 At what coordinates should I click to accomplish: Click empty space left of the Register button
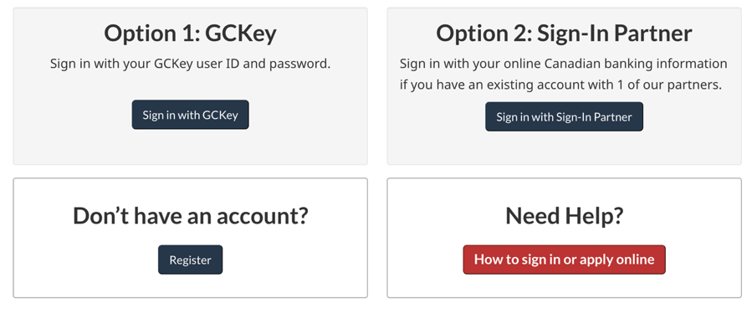(86, 260)
